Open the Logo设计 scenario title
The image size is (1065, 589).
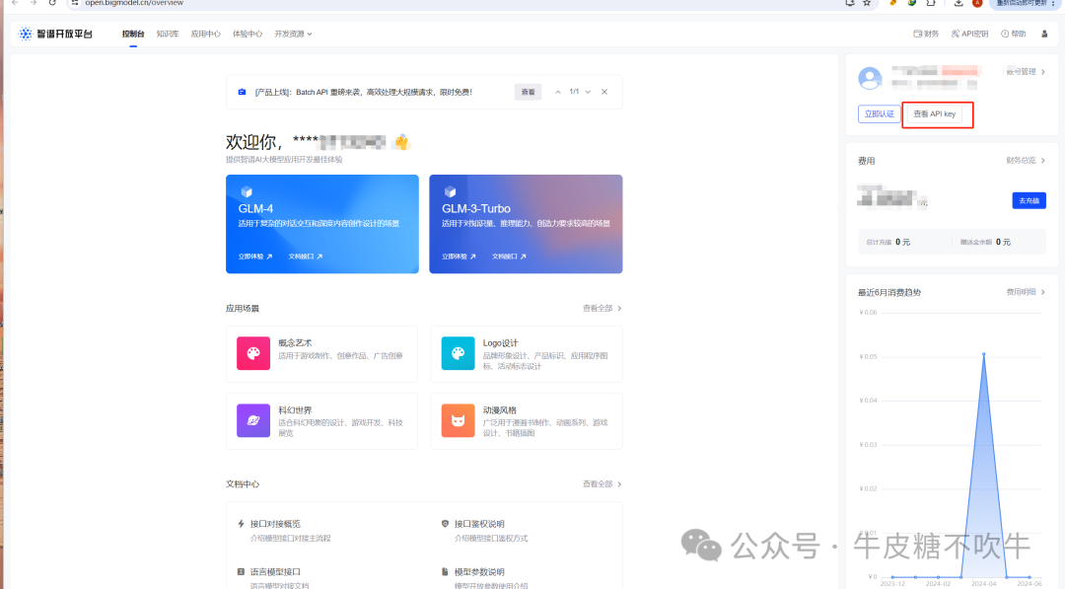click(500, 343)
